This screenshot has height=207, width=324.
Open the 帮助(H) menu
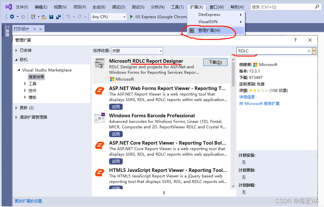click(x=237, y=7)
